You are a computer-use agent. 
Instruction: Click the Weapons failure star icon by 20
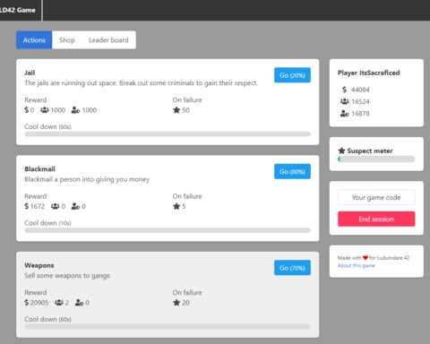(176, 303)
